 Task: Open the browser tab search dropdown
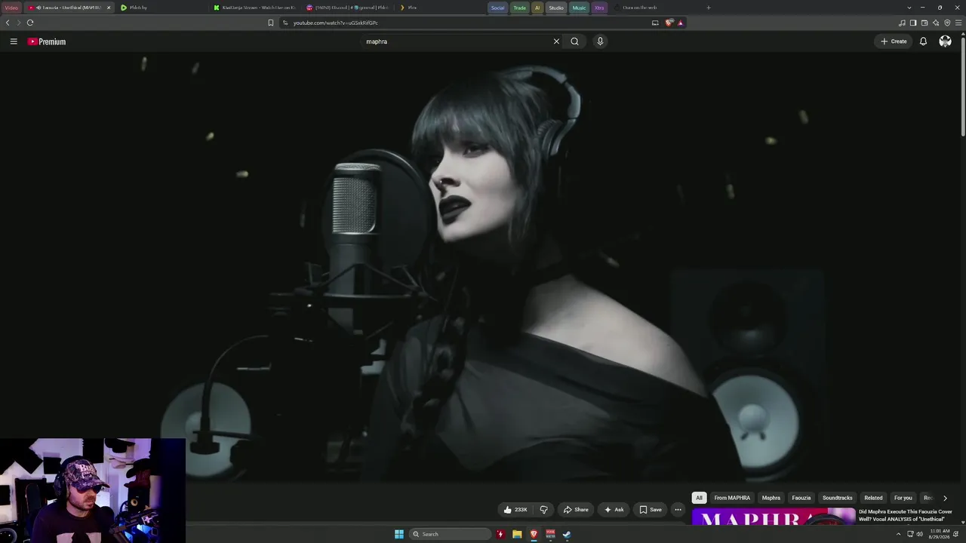tap(909, 8)
